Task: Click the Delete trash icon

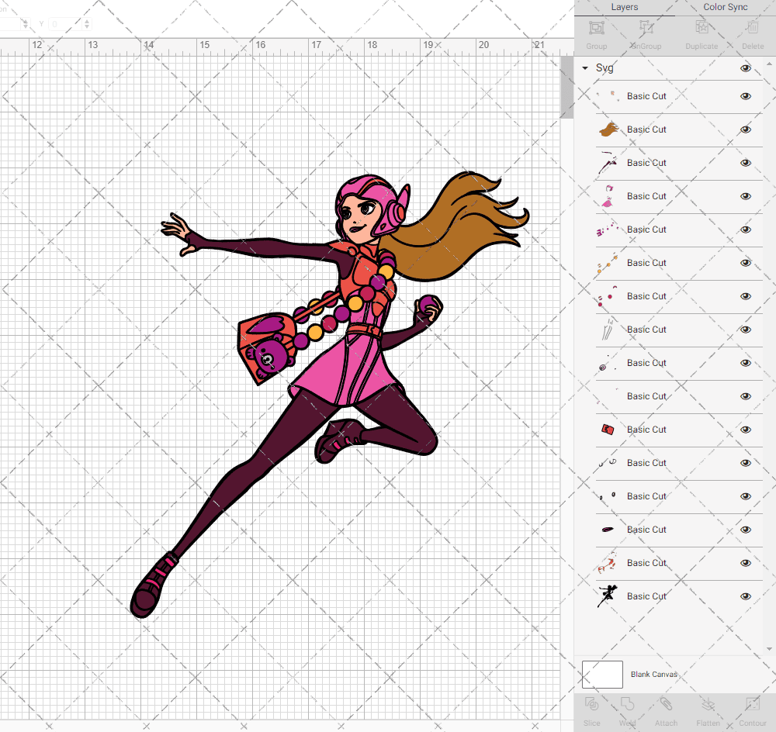Action: click(752, 26)
